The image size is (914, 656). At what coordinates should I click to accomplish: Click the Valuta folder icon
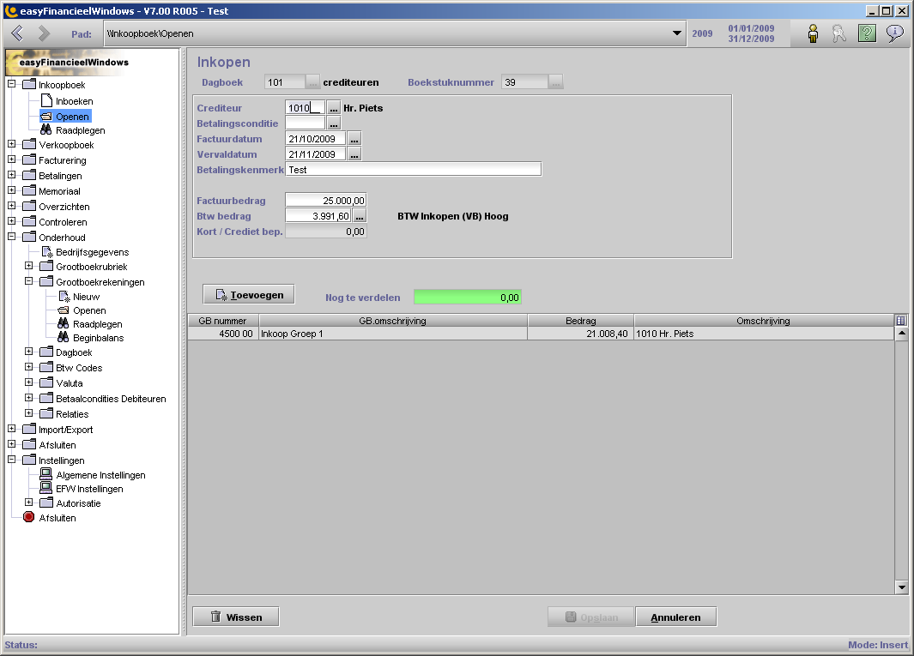[x=46, y=382]
